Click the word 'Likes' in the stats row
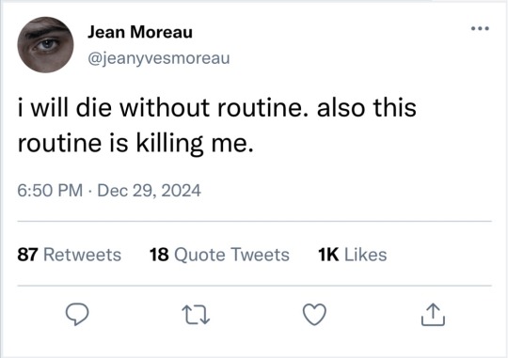The width and height of the screenshot is (508, 358). [366, 255]
